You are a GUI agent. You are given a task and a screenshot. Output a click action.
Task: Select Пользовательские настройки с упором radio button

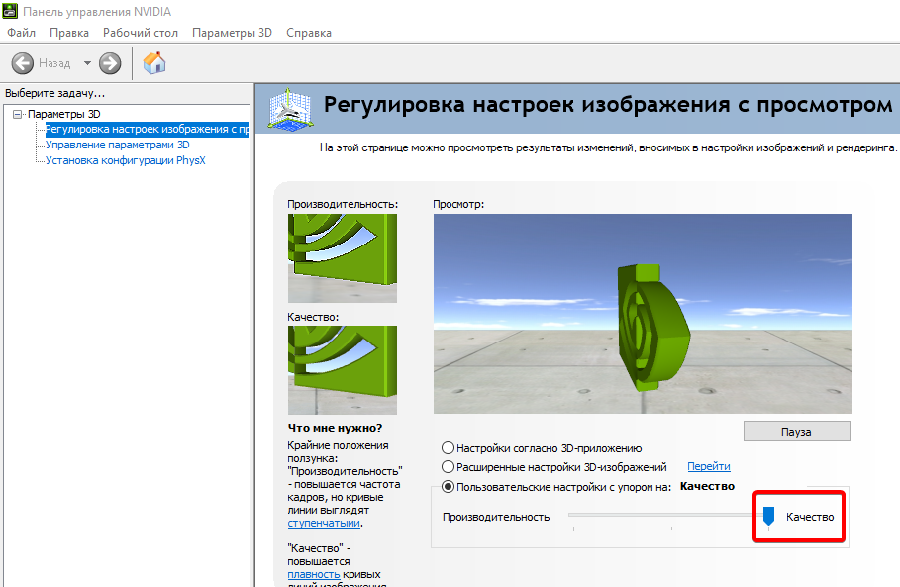point(449,487)
